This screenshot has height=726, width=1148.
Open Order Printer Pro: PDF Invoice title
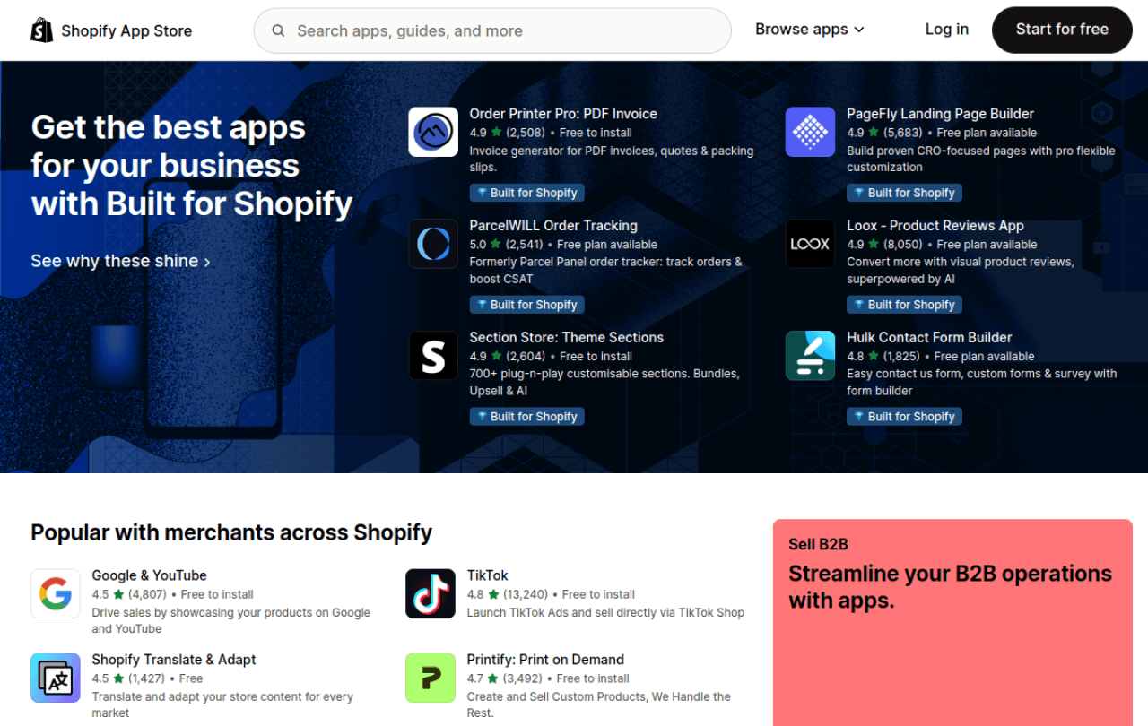tap(563, 114)
